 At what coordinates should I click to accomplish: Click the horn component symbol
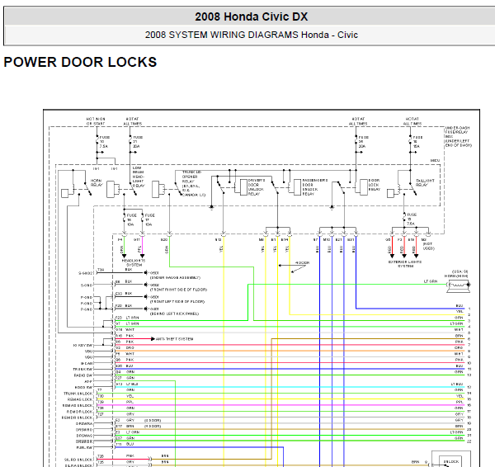459,286
